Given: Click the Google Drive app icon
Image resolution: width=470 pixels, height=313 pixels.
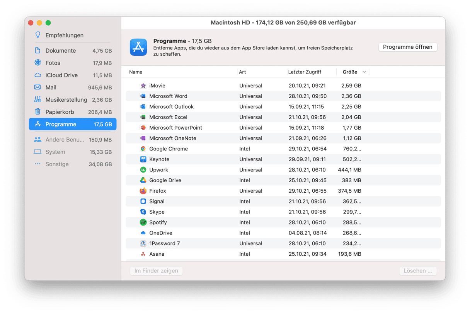Looking at the screenshot, I should (143, 180).
